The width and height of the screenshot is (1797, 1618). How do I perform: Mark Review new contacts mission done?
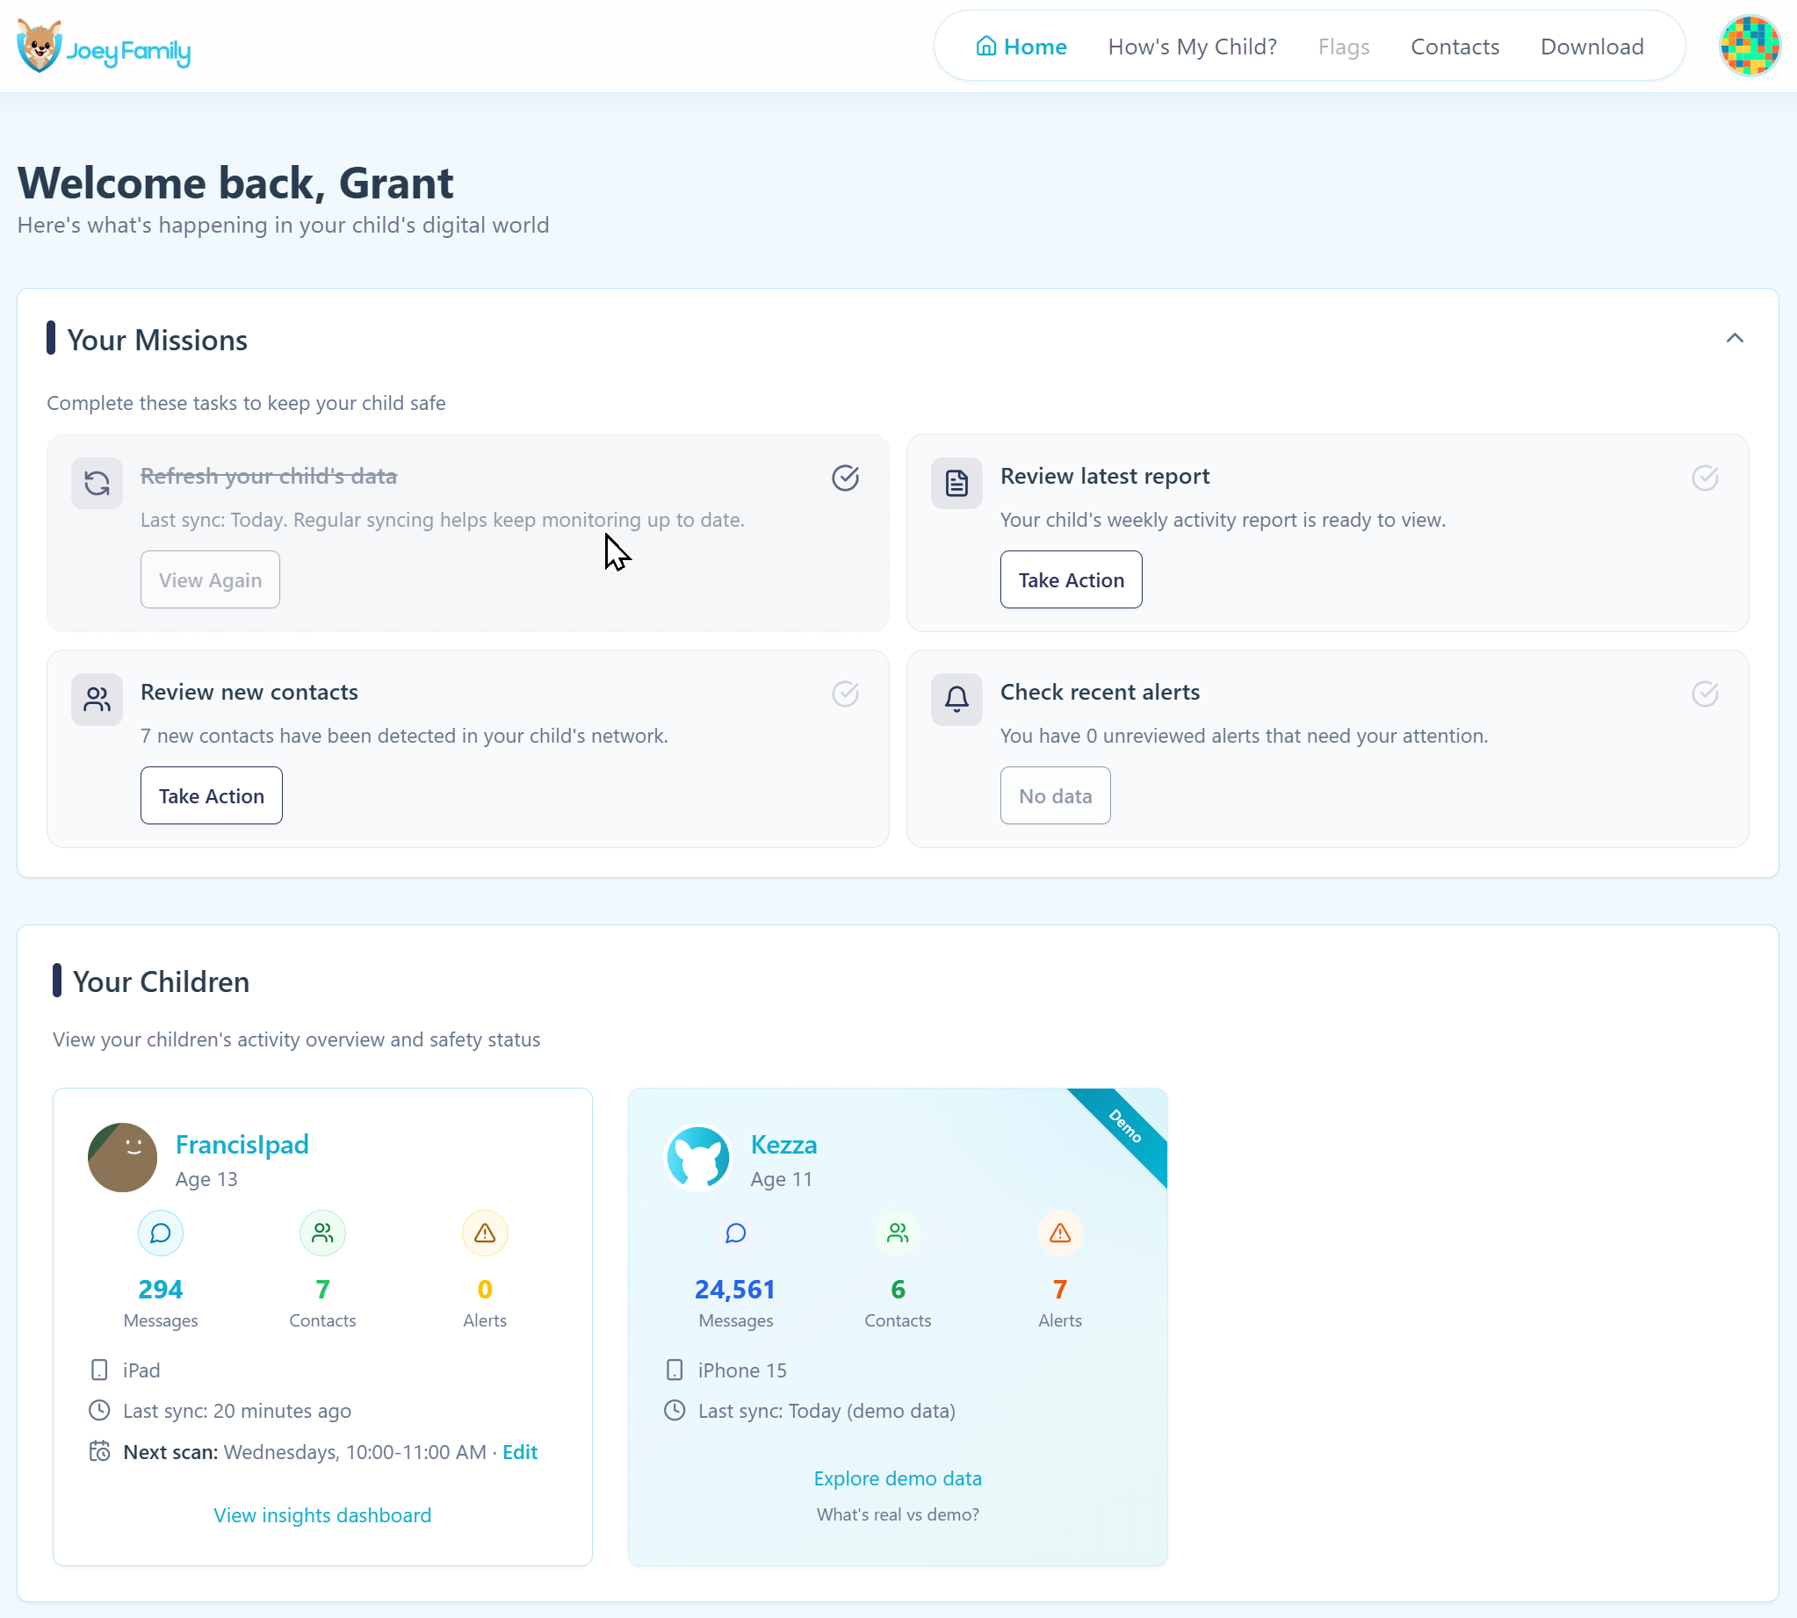[x=845, y=694]
